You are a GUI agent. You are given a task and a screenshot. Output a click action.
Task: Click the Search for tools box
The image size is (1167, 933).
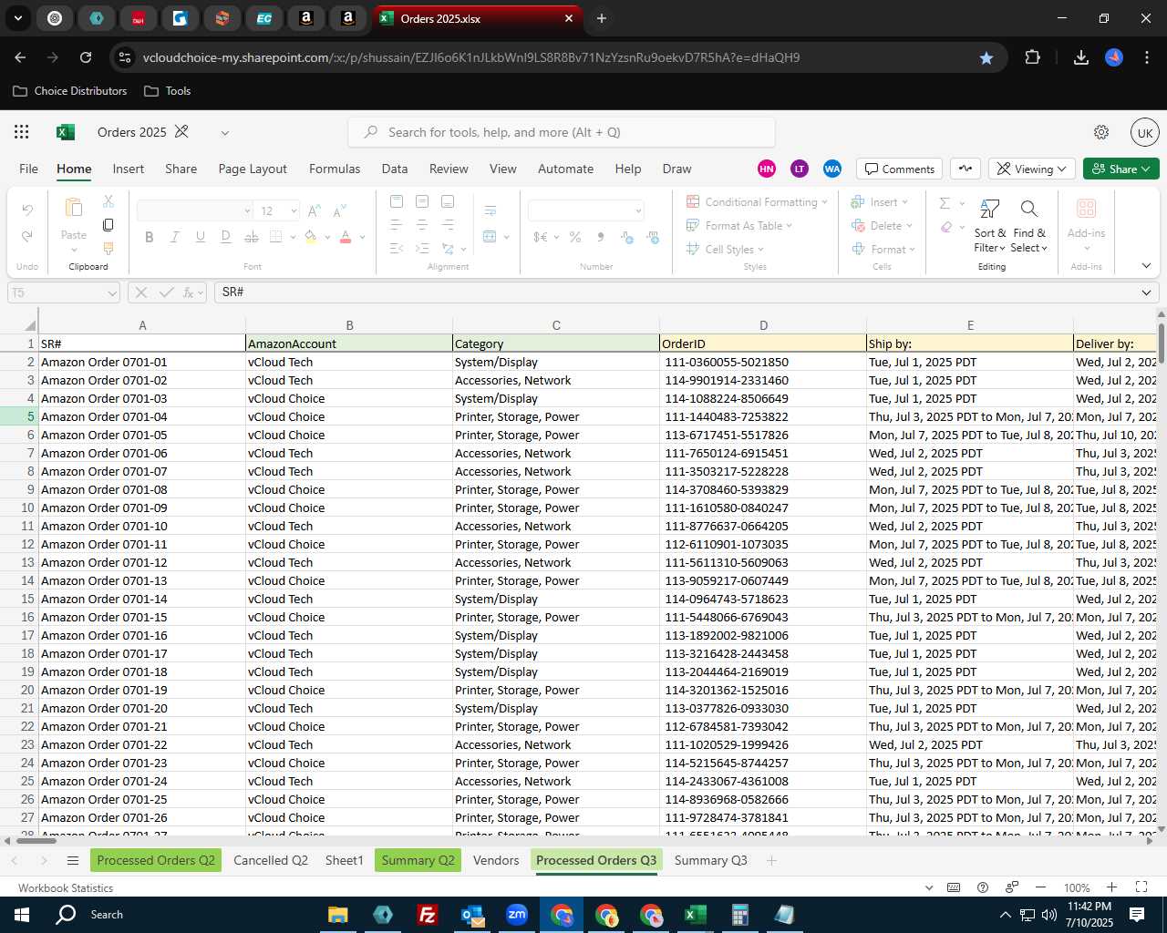(562, 132)
